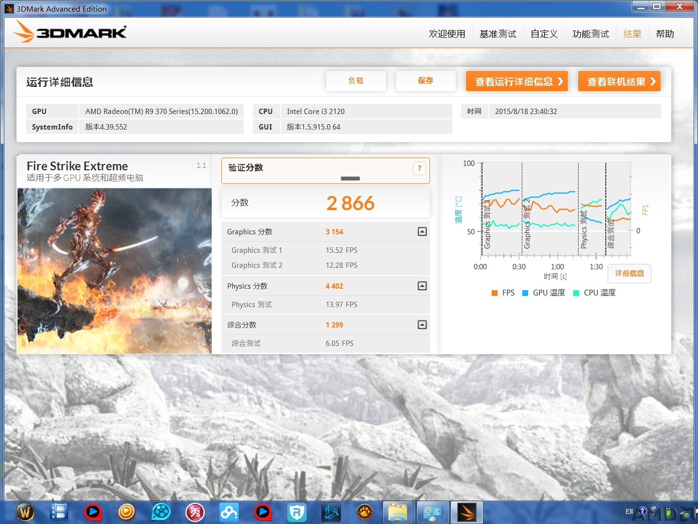This screenshot has height=524, width=698.
Task: Click the 12.28 FPS Graphics test 2 value
Action: click(341, 265)
